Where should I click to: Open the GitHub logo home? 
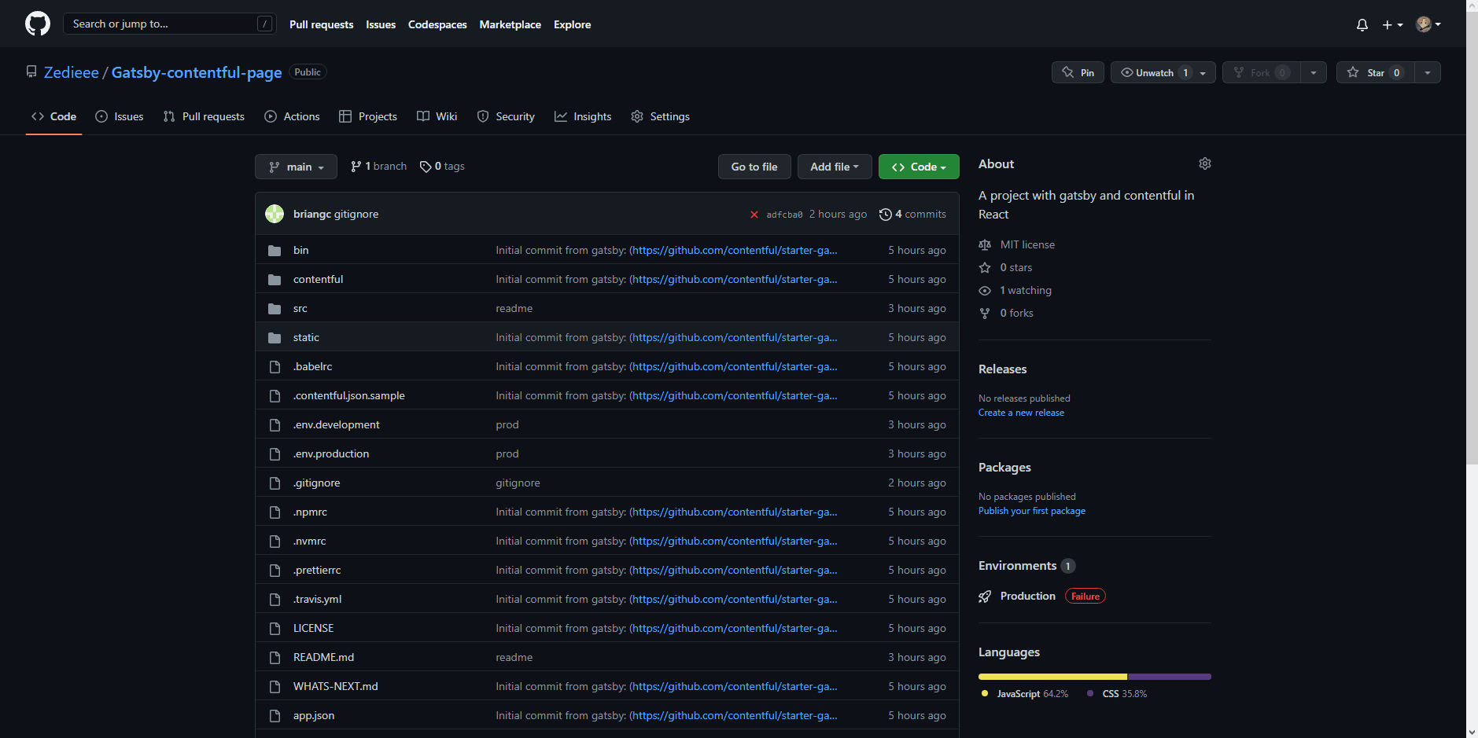click(x=37, y=24)
